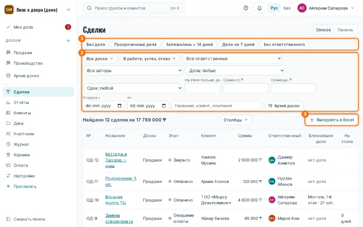Viewport: 363px width, 227px height.
Task: Click the Журнал clock icon
Action: [8, 144]
